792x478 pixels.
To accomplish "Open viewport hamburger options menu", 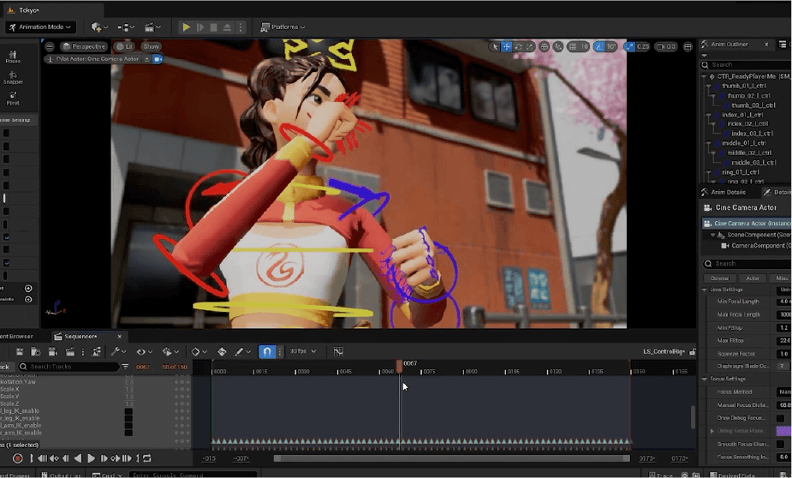I will 50,46.
